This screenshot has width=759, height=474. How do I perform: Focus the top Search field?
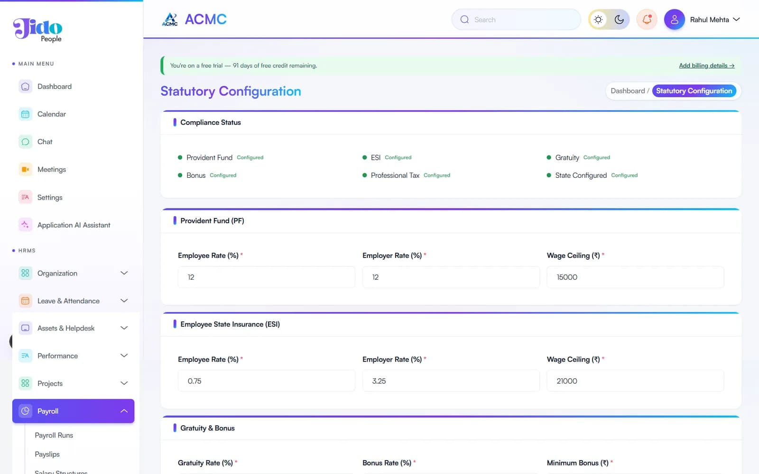click(516, 19)
